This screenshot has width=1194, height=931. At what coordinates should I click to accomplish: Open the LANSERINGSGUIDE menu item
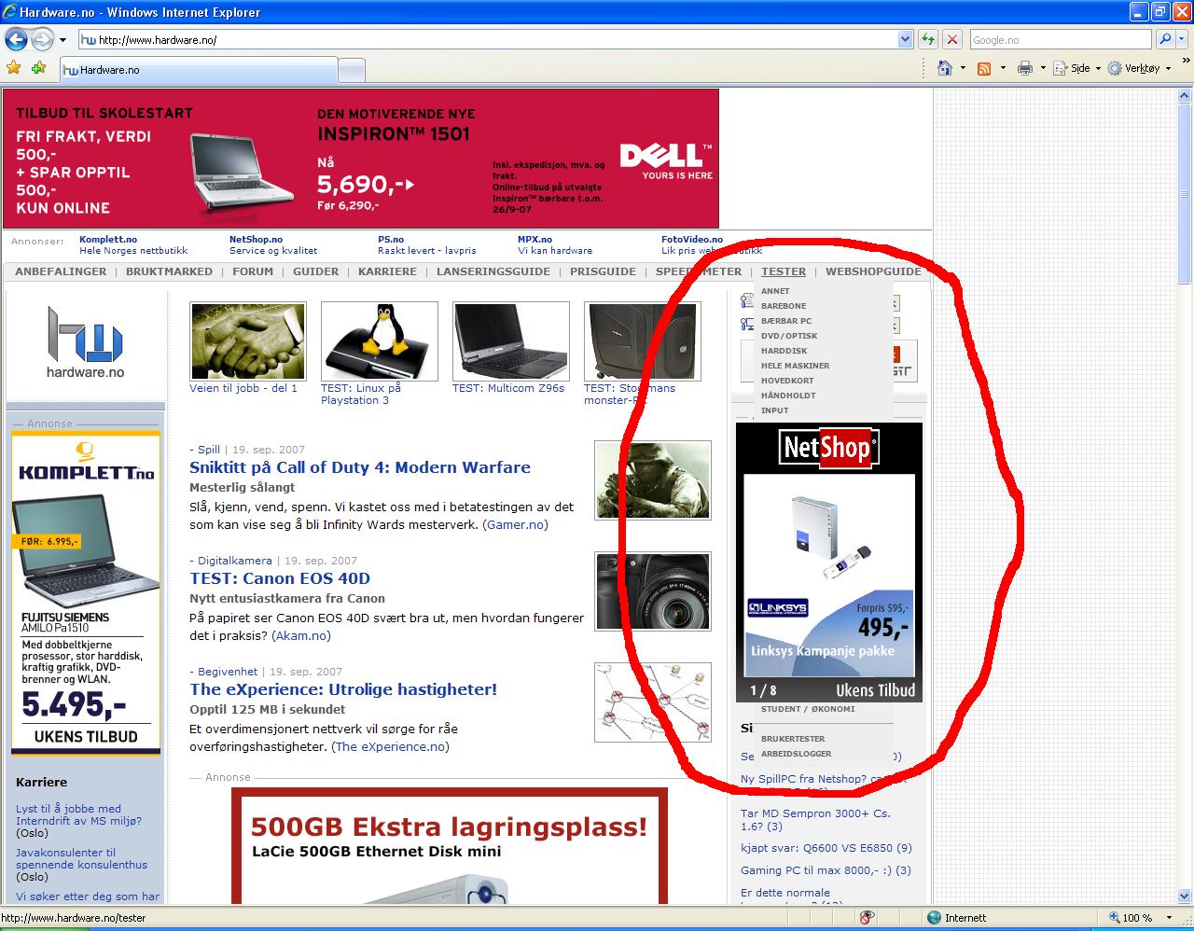pos(493,271)
